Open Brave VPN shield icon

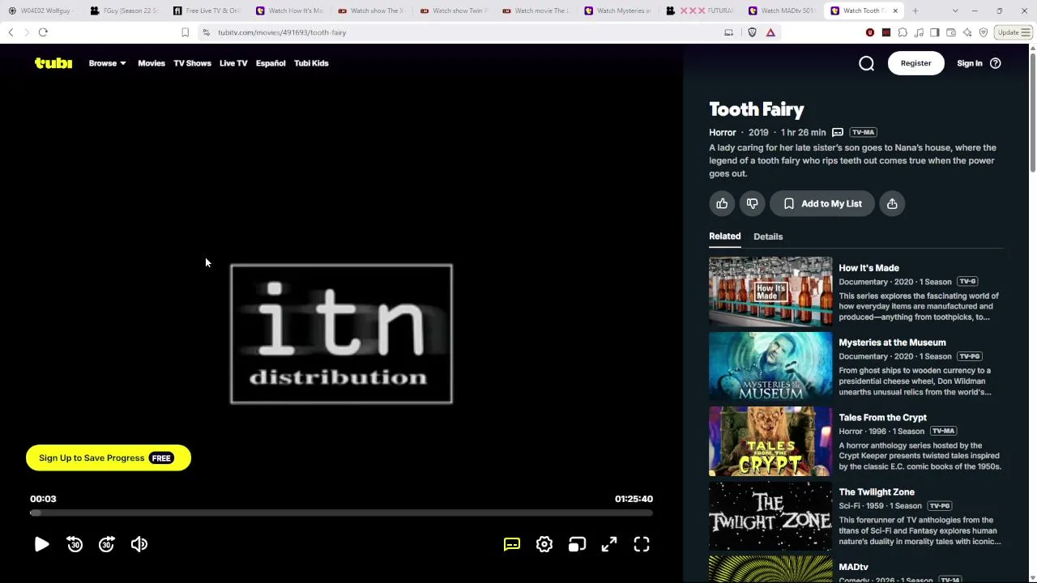pos(984,32)
